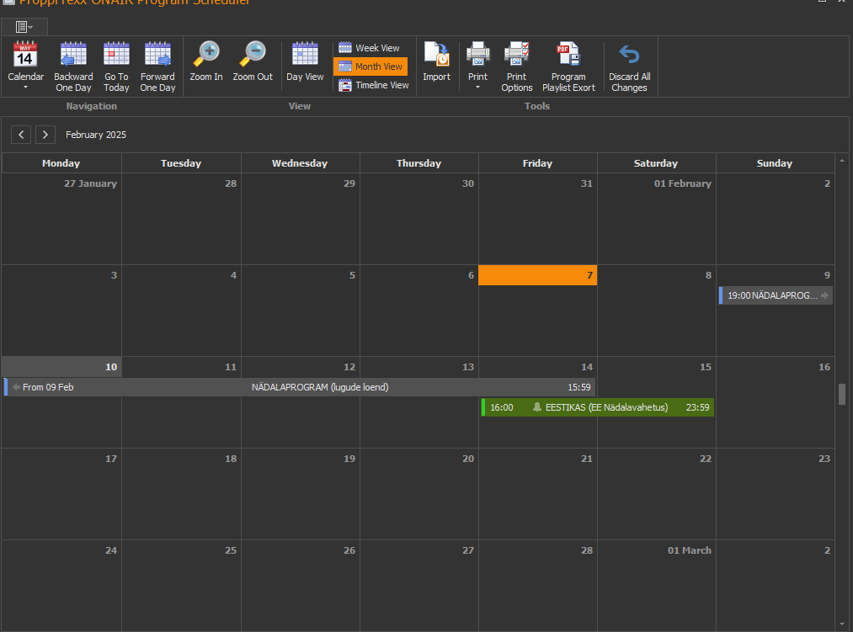Go to previous month using left arrow

coord(22,135)
